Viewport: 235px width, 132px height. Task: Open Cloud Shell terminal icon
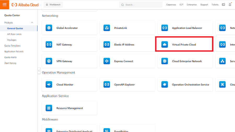point(224,5)
